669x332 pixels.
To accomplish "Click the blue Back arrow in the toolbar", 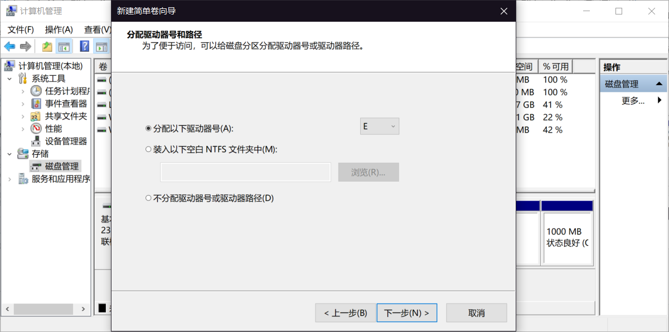I will (9, 46).
